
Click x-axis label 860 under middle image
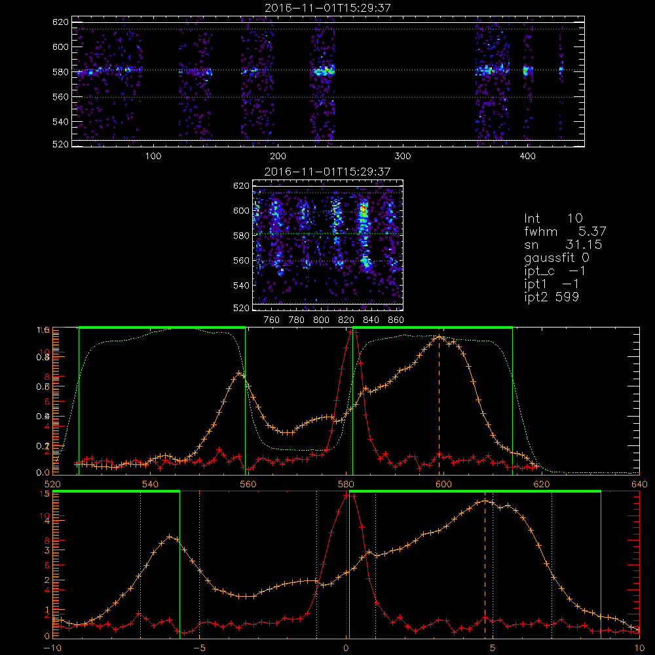[396, 320]
